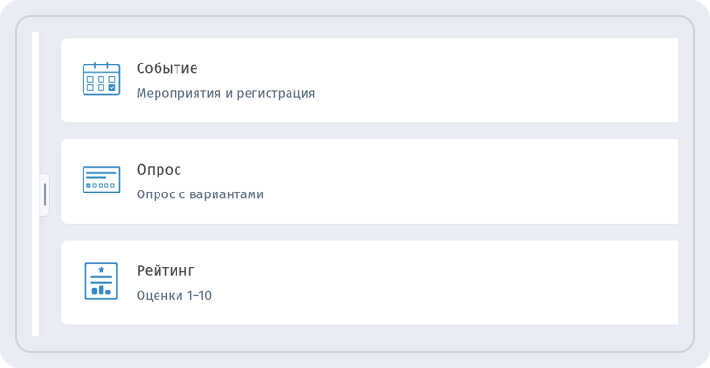
Task: Click the text lines in Опрос icon
Action: click(101, 175)
